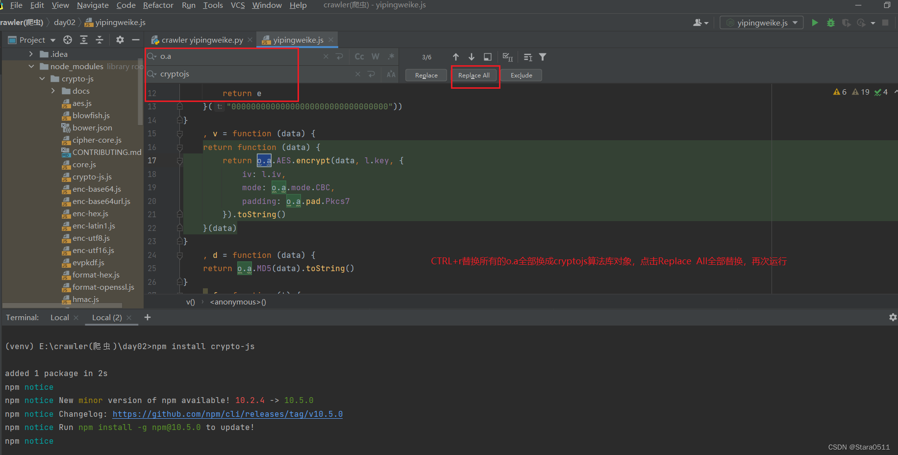Viewport: 898px width, 455px height.
Task: Start debugging with the bug icon
Action: pos(831,23)
